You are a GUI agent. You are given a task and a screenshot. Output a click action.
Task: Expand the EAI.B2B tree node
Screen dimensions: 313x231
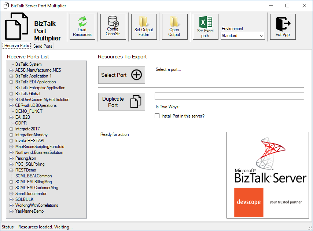(11, 117)
